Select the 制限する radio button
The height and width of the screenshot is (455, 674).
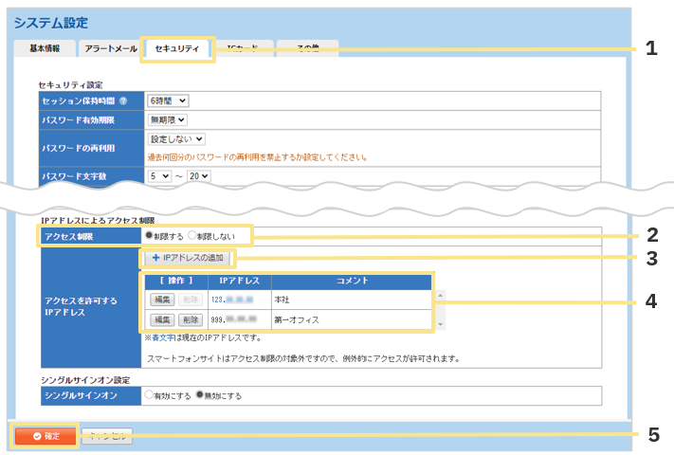(149, 235)
